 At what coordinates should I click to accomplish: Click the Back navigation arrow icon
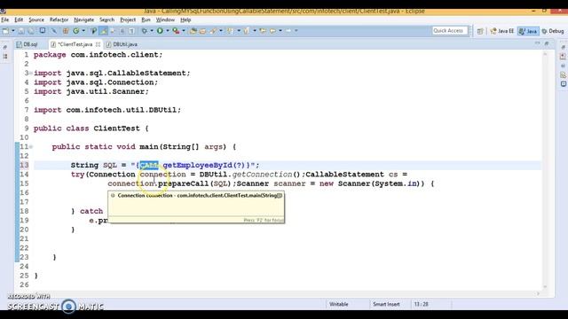pos(272,31)
